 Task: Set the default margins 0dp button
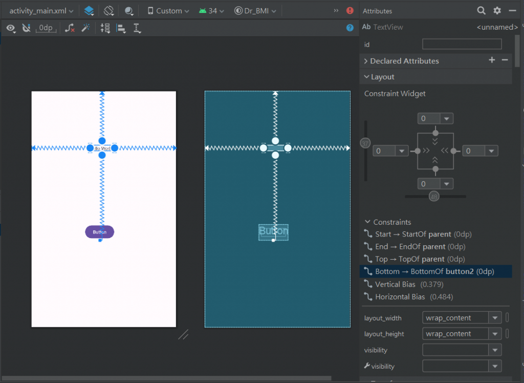(46, 28)
